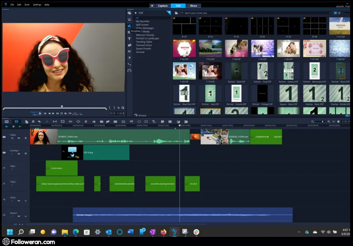Open the Templates library panel icon
353x246 pixels.
[x=129, y=26]
